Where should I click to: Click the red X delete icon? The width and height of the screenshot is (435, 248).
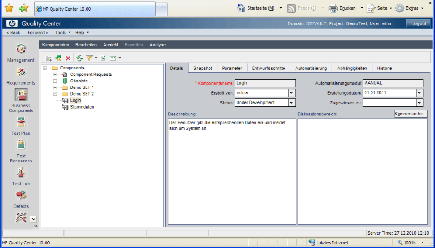click(68, 58)
